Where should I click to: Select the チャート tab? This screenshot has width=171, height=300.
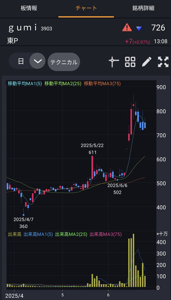click(x=86, y=8)
